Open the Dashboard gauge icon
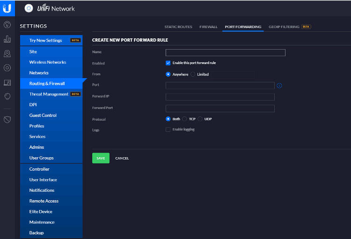351x239 pixels. [x=7, y=24]
